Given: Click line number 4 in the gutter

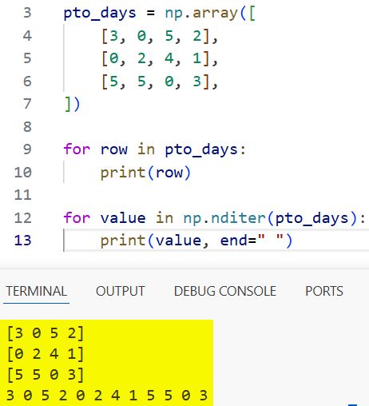Looking at the screenshot, I should click(27, 36).
